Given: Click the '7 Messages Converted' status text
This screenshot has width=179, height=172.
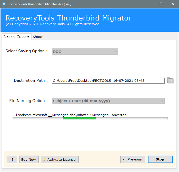Looking at the screenshot, I should 108,115.
